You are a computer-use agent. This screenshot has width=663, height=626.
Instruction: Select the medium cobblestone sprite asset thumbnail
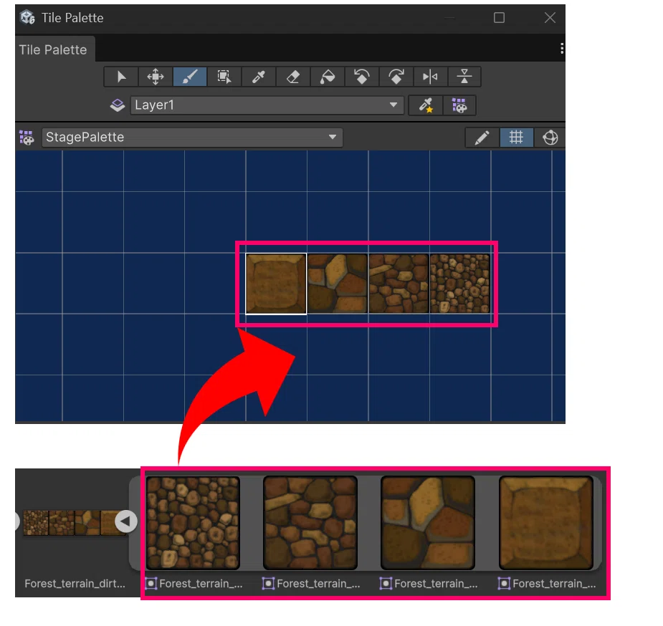pyautogui.click(x=310, y=523)
